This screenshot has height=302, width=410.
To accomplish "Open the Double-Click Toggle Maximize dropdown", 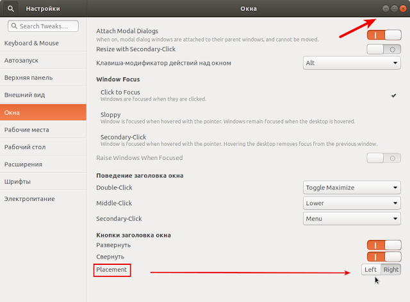I will (352, 187).
